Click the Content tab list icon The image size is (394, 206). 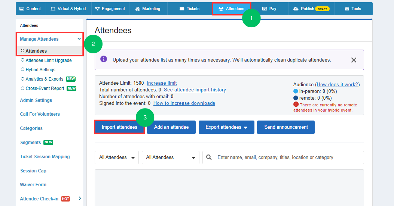pyautogui.click(x=22, y=9)
